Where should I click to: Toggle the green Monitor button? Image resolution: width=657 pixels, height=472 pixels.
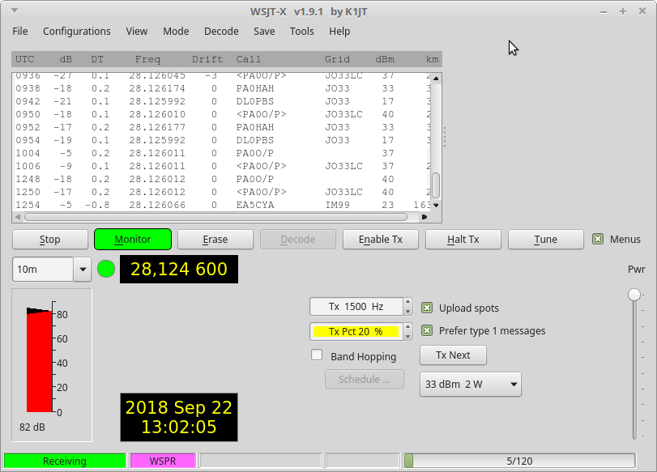132,240
